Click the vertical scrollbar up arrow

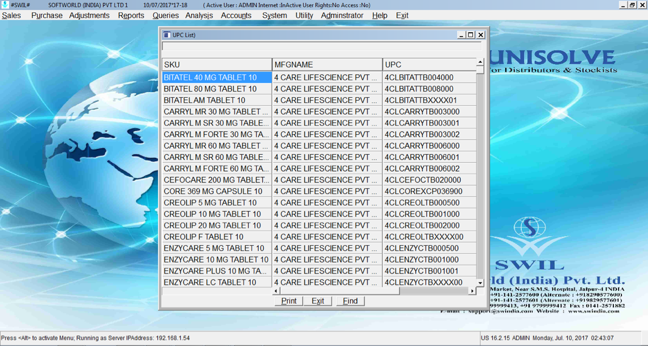[480, 62]
